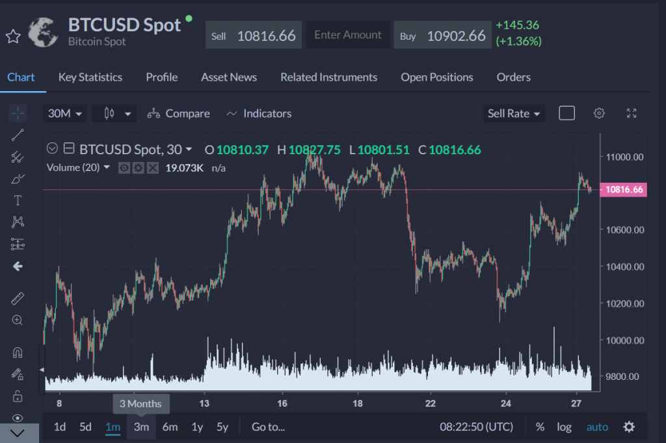
Task: Select the prediction and measurement tool
Action: [18, 244]
